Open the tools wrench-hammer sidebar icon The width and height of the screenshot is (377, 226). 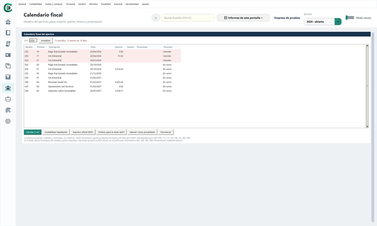(x=8, y=110)
